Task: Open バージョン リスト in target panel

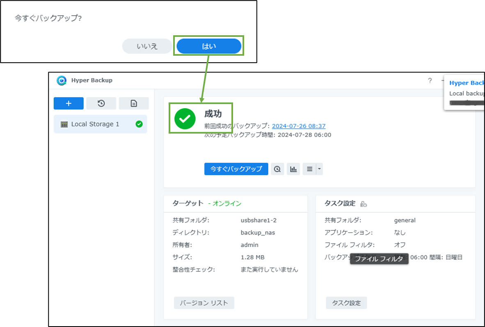Action: (204, 303)
